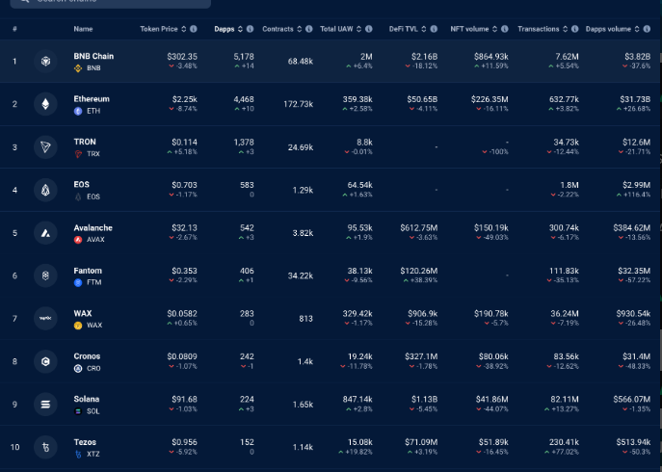Open the Ethereum name link

92,99
